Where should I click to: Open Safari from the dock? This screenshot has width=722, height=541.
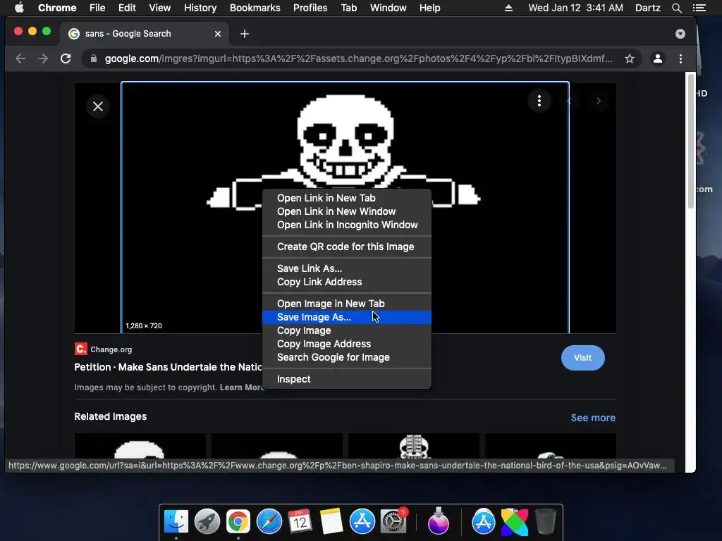(x=269, y=522)
